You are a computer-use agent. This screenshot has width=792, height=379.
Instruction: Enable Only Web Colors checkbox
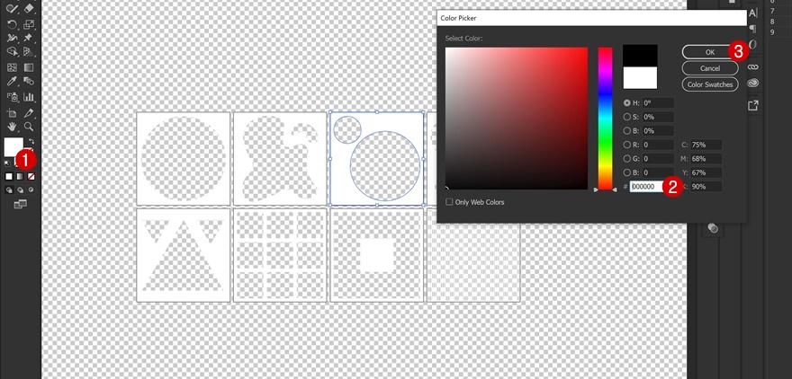pyautogui.click(x=449, y=202)
